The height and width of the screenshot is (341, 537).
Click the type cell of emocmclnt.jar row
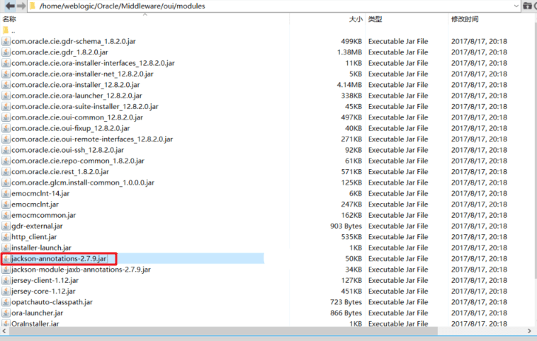[x=398, y=204]
